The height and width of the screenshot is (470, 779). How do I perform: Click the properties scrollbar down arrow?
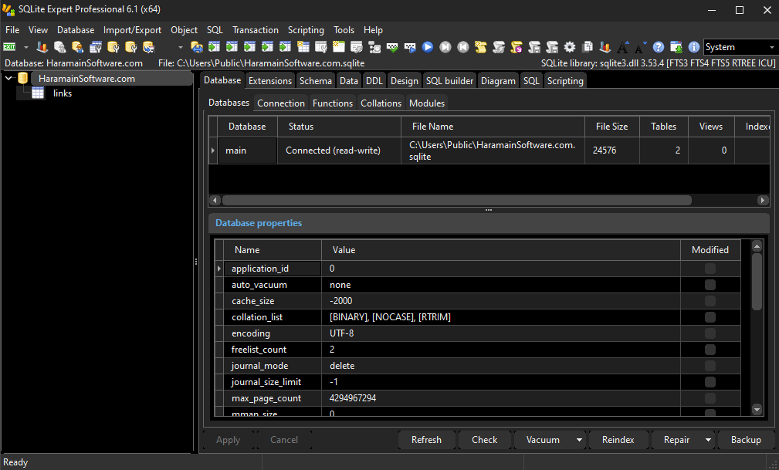point(757,409)
